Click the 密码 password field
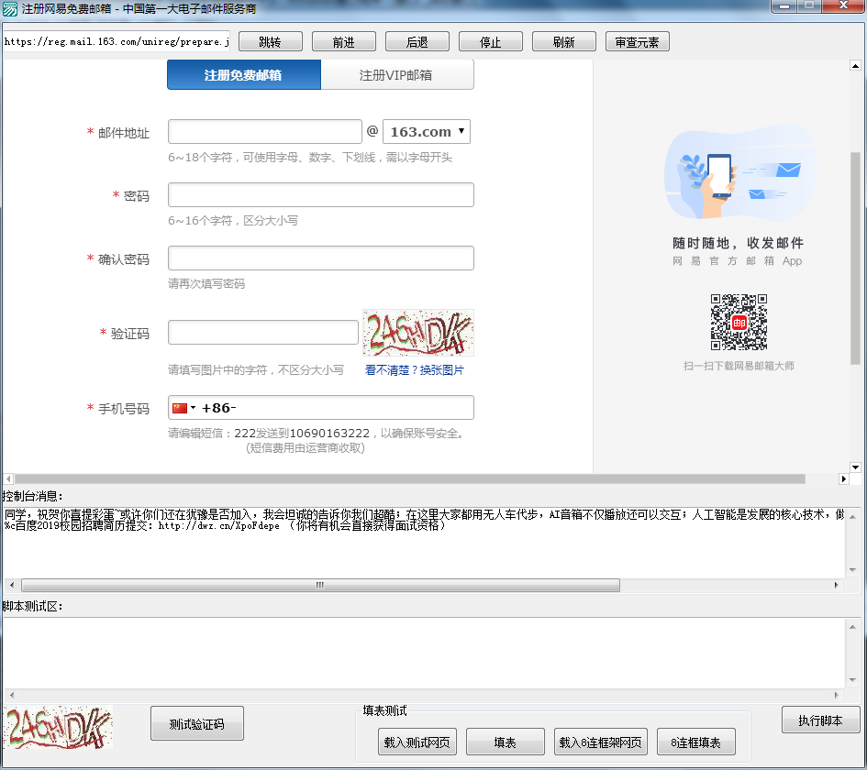Screen dimensions: 867x770 click(321, 195)
